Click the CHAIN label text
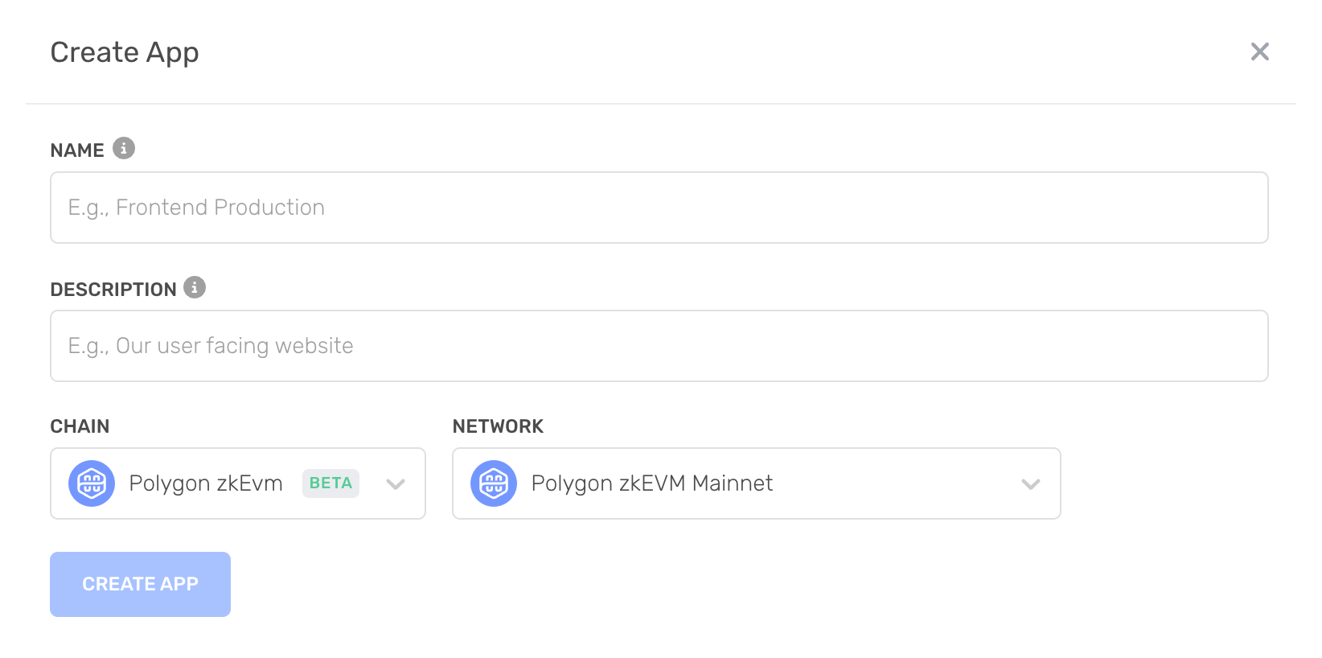The height and width of the screenshot is (658, 1322). pos(80,426)
